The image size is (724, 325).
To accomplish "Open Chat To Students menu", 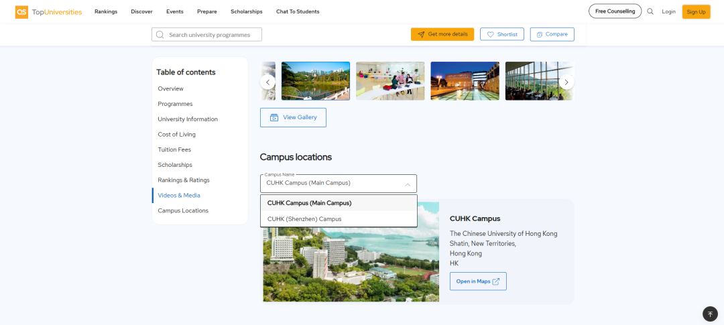I will pos(298,11).
